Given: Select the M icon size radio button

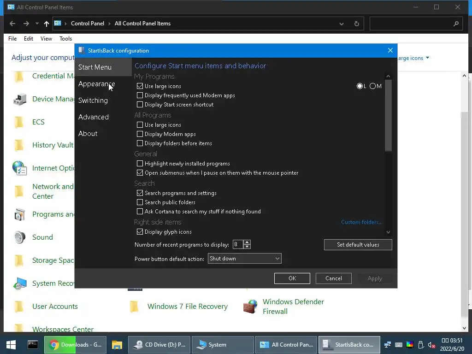Looking at the screenshot, I should pyautogui.click(x=372, y=86).
